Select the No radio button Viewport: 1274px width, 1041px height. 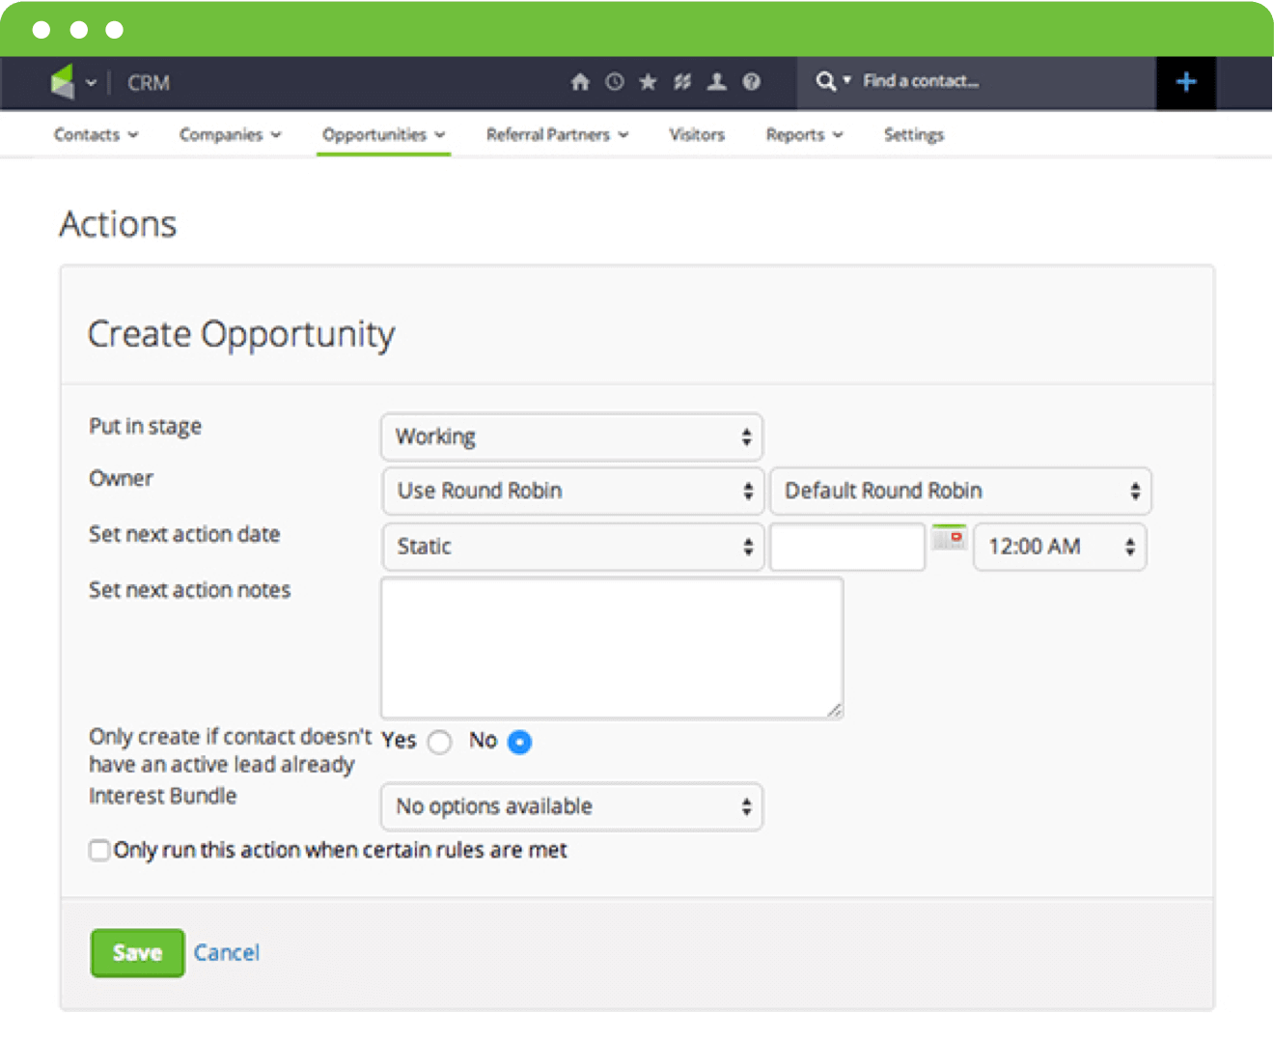pos(519,742)
